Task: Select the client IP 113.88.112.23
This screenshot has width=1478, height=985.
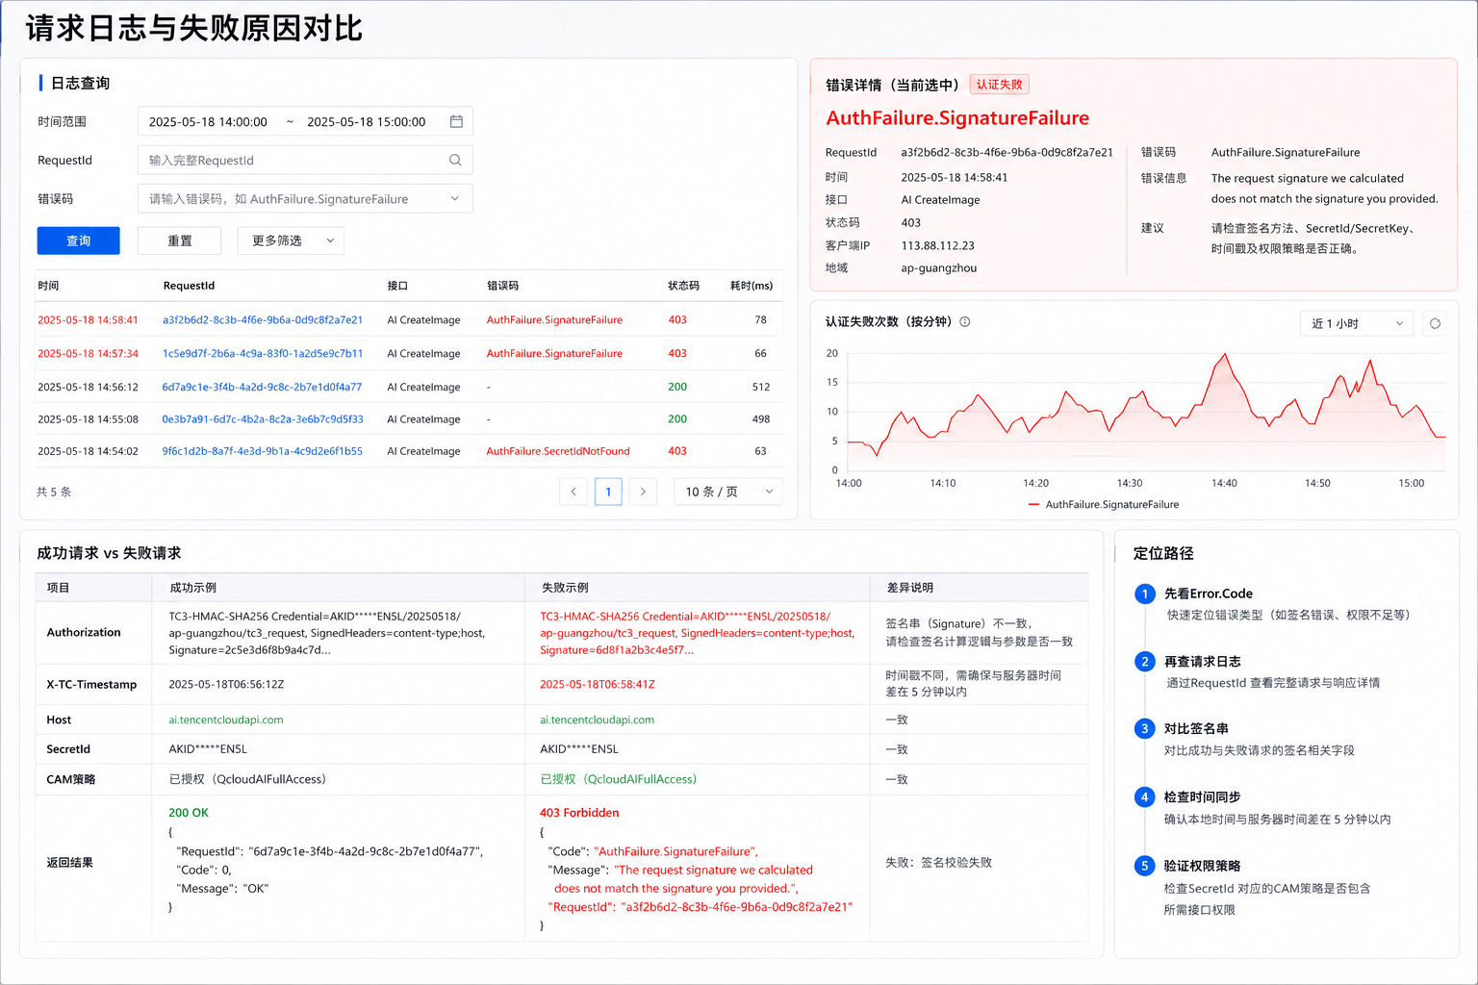Action: (937, 246)
